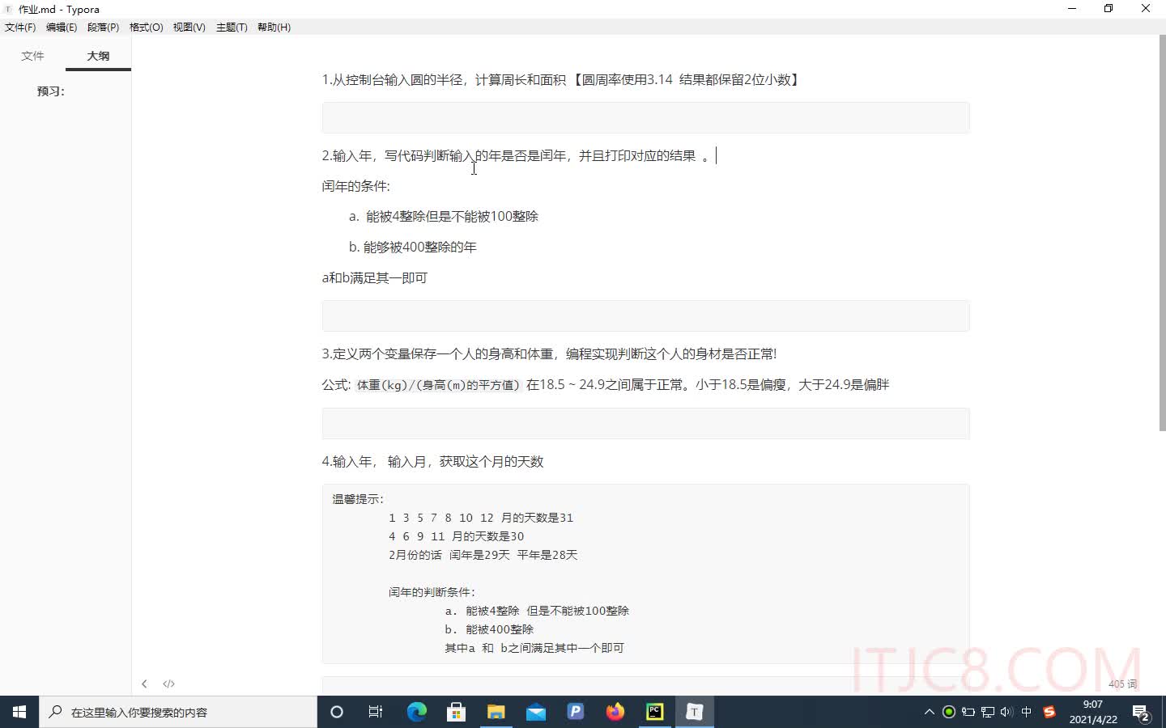Click the back arrow icon in the status bar
The image size is (1166, 728).
click(x=144, y=684)
